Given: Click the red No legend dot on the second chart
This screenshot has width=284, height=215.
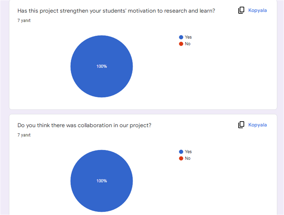Looking at the screenshot, I should click(x=181, y=158).
